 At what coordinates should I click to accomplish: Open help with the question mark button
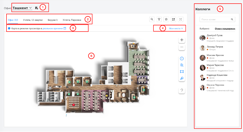pyautogui.click(x=182, y=90)
